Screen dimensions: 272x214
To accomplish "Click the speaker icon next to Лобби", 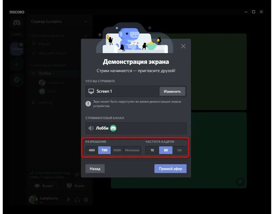I will click(91, 128).
